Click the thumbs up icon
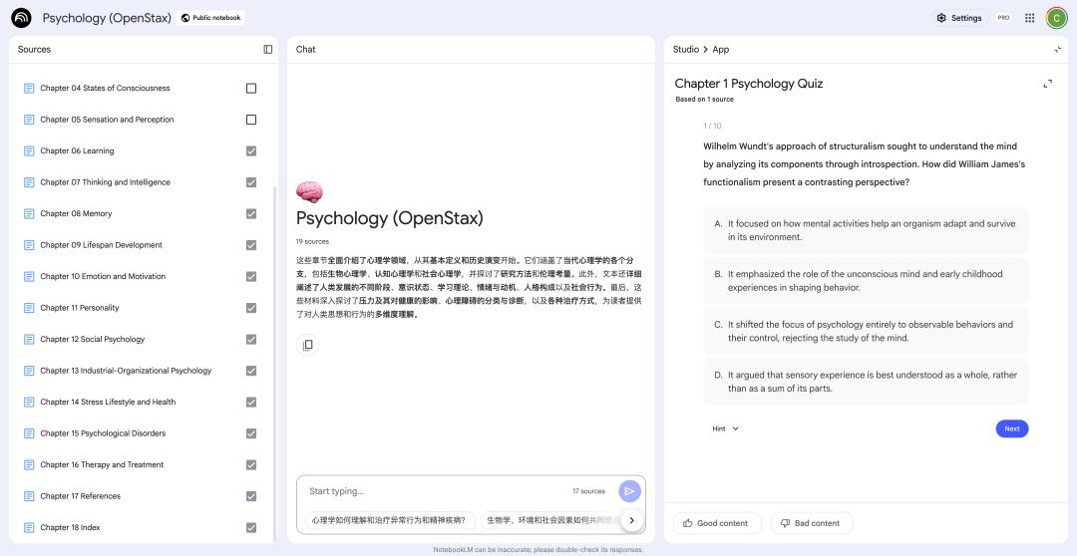Image resolution: width=1077 pixels, height=556 pixels. point(687,523)
